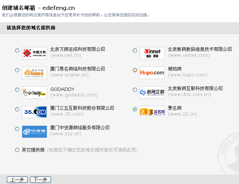This screenshot has width=239, height=184.
Task: Click the (www.net.cn) text
Action: tap(66, 55)
